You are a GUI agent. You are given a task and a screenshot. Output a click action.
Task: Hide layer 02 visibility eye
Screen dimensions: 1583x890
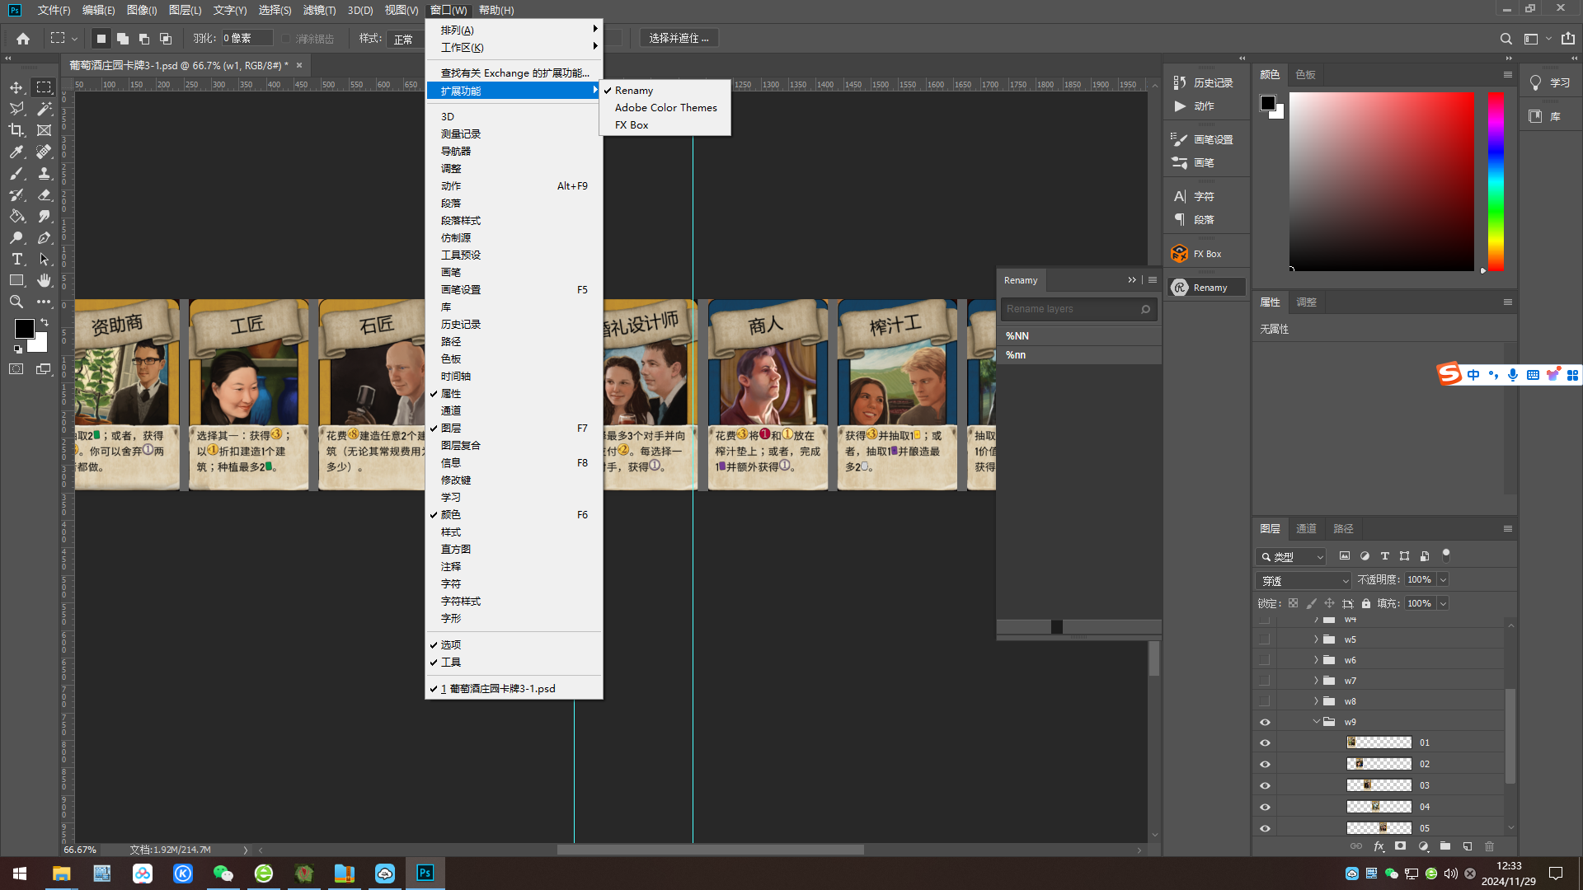1265,764
